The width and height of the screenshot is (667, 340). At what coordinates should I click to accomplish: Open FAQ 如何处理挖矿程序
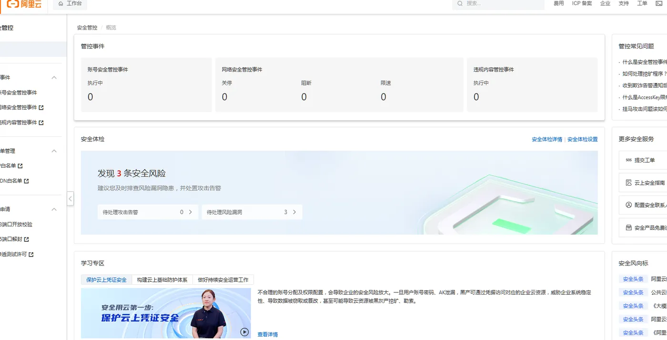[645, 74]
